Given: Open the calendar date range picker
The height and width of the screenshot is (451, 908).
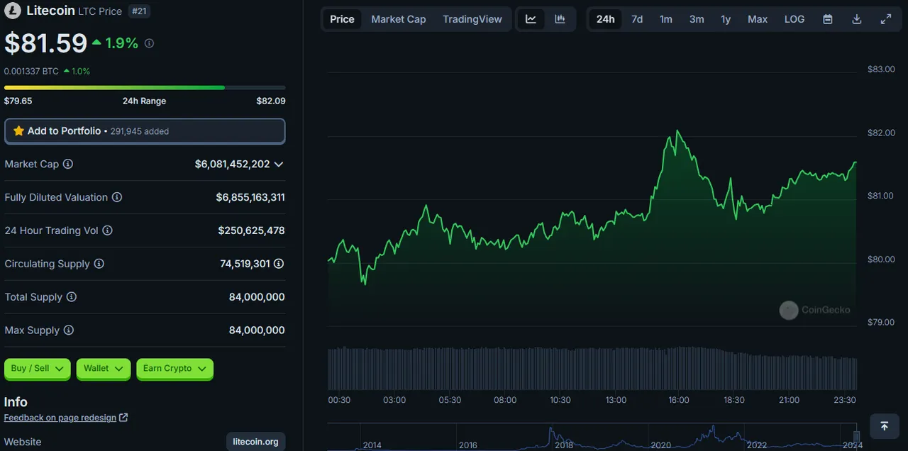Looking at the screenshot, I should coord(828,19).
